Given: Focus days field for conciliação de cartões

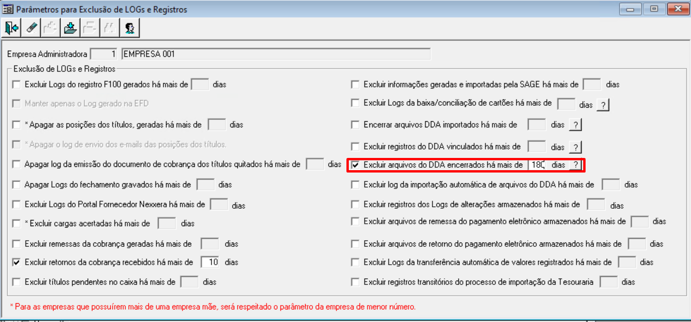Looking at the screenshot, I should (x=566, y=104).
